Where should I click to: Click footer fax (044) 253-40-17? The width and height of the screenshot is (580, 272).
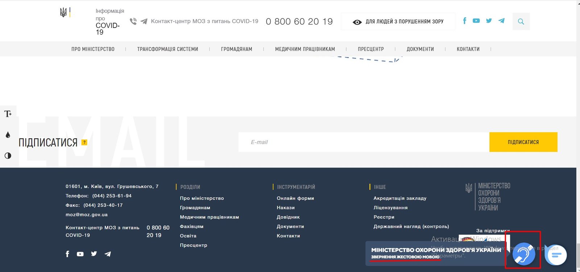click(x=103, y=205)
